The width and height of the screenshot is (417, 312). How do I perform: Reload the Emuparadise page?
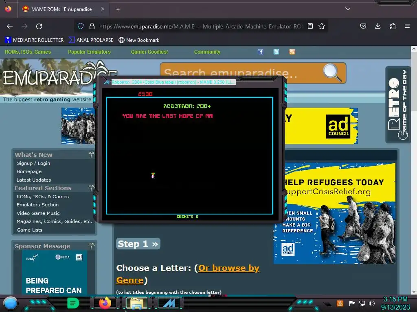coord(39,26)
